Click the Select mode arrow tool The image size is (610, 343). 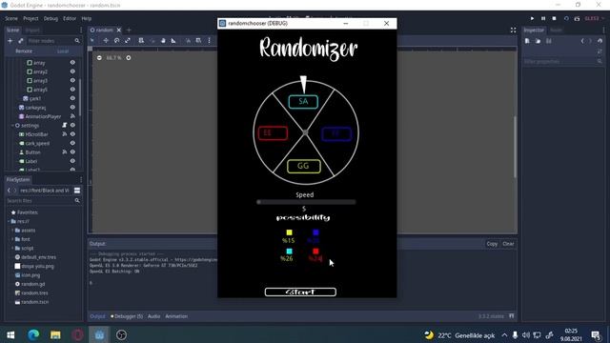point(92,40)
